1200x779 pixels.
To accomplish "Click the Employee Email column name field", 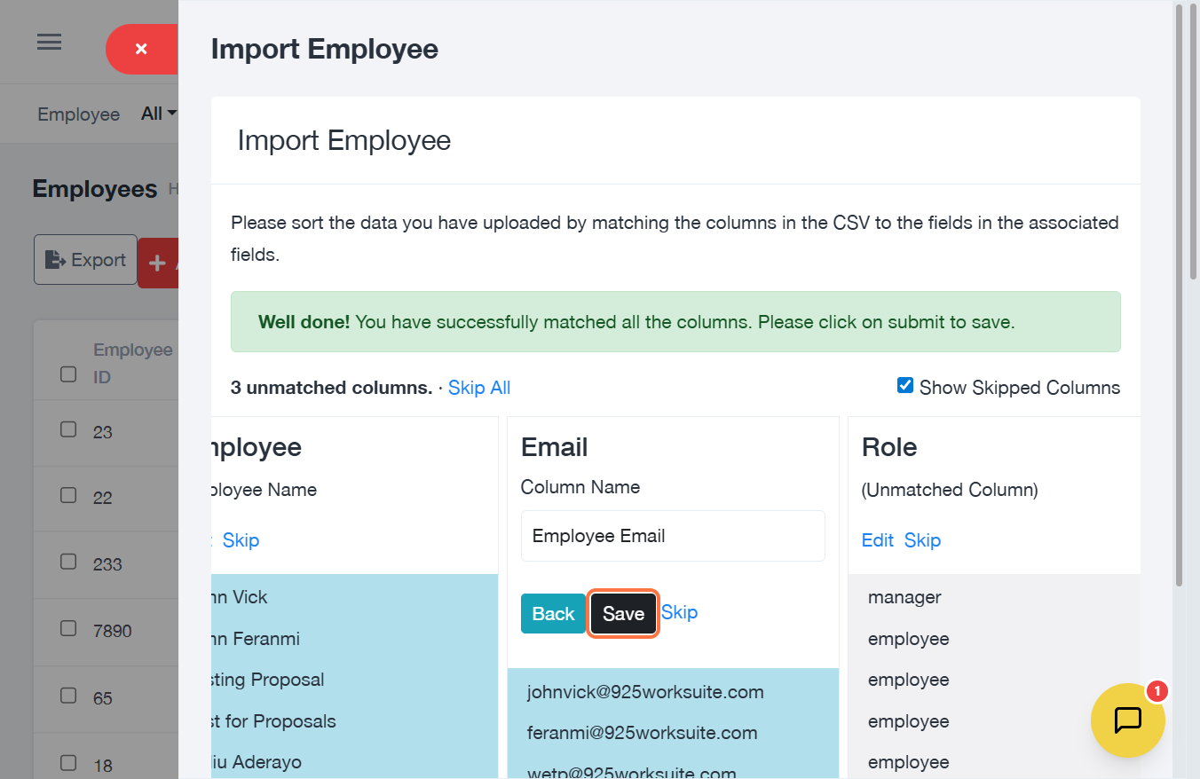I will (673, 536).
